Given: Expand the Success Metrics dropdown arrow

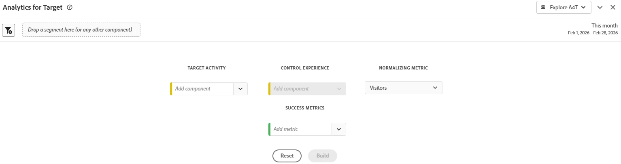Looking at the screenshot, I should (339, 129).
